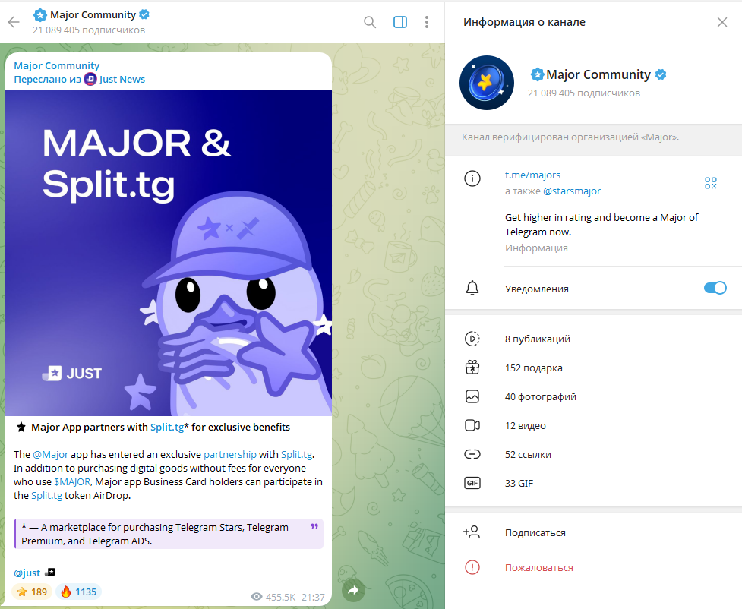Click the views eye icon 455.5K
742x609 pixels.
point(257,597)
